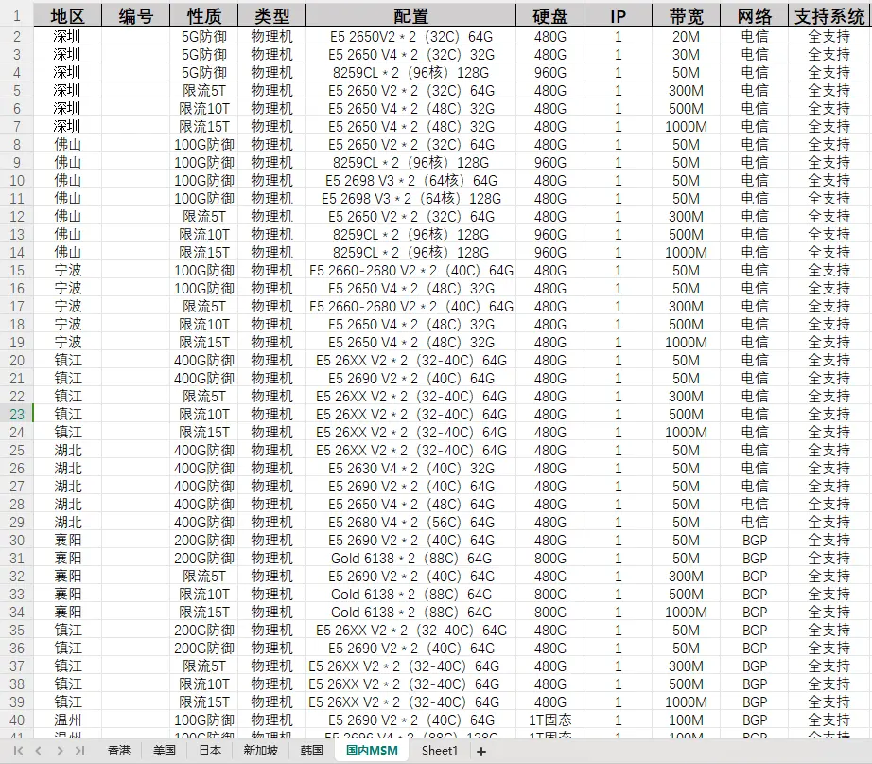Screen dimensions: 872x764
Task: Click E5 2680 V4 cell in row 29
Action: [x=411, y=523]
